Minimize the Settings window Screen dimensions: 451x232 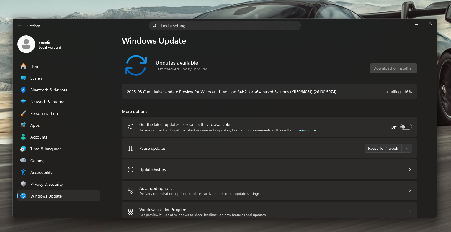tap(403, 23)
